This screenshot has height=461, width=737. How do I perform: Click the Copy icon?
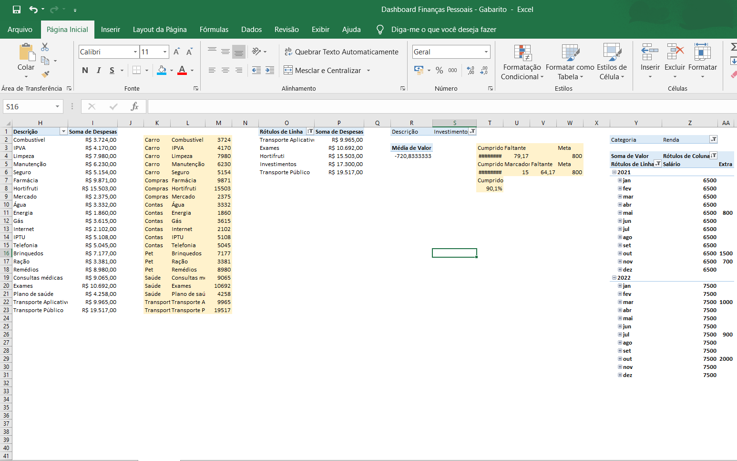click(x=45, y=61)
